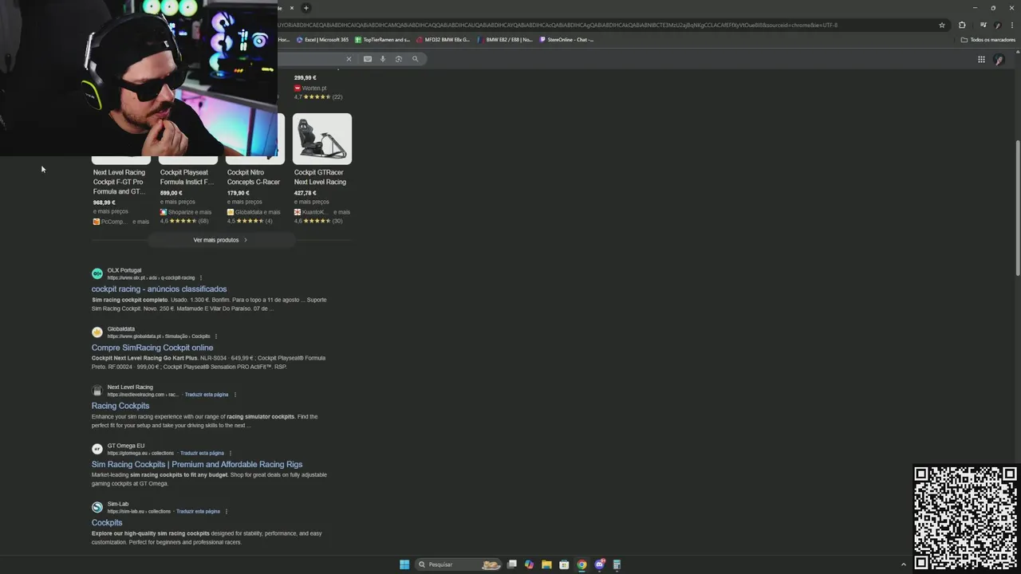Open Copilot from the taskbar
The image size is (1021, 574).
click(x=529, y=564)
